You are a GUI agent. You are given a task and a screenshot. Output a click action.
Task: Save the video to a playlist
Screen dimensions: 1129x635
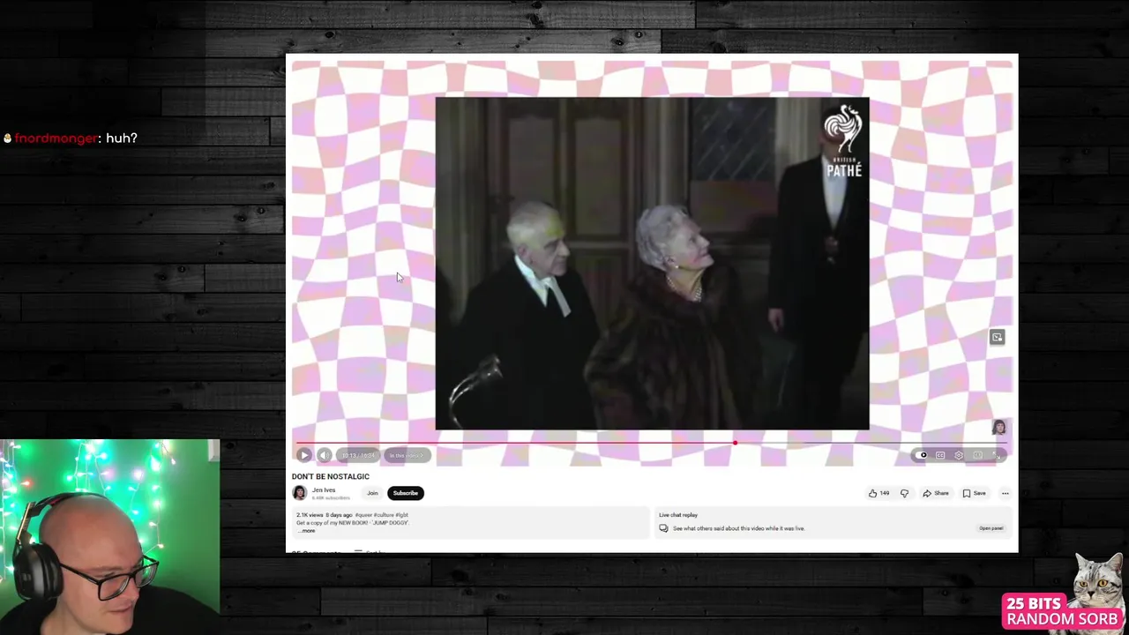click(x=975, y=493)
